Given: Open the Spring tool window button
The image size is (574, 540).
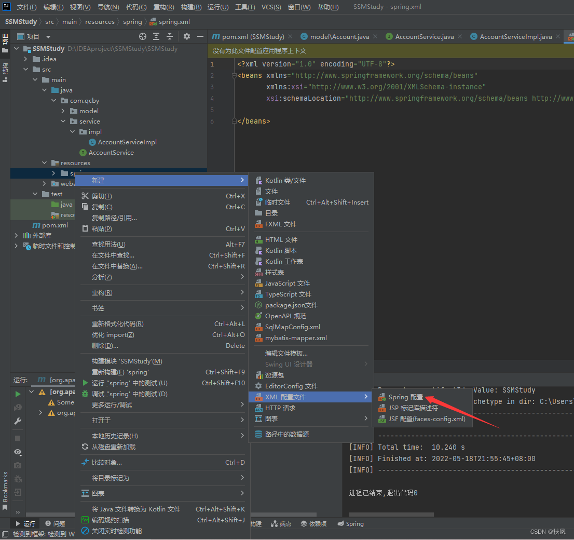Looking at the screenshot, I should click(x=351, y=524).
